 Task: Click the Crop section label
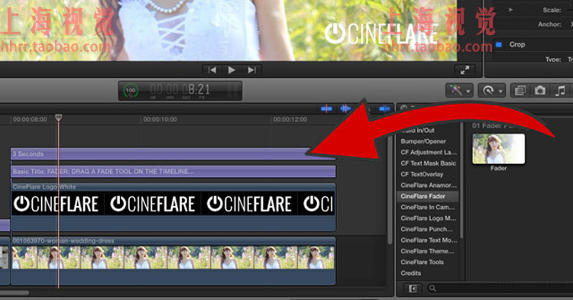coord(517,44)
